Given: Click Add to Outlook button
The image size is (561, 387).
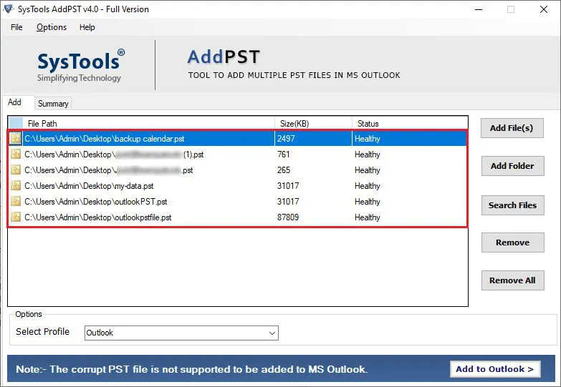Looking at the screenshot, I should (495, 369).
